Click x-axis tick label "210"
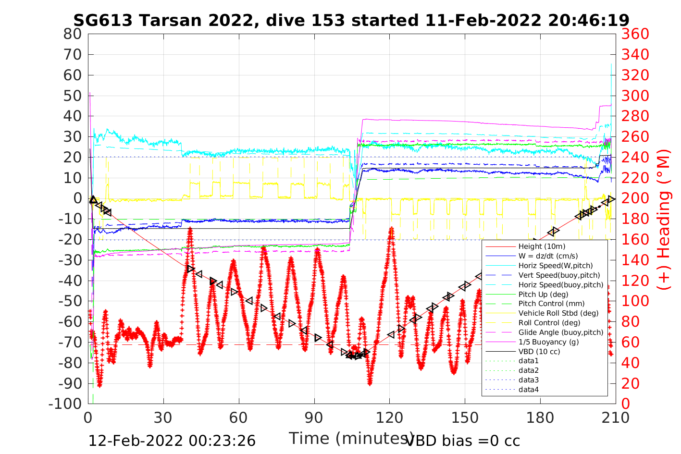This screenshot has width=681, height=454. pyautogui.click(x=616, y=418)
